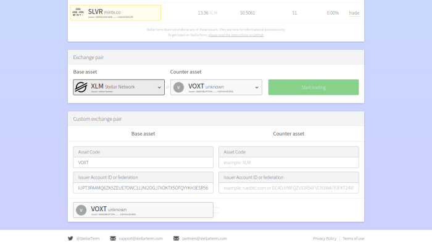Click the Twitter bird icon in footer

(x=70, y=238)
